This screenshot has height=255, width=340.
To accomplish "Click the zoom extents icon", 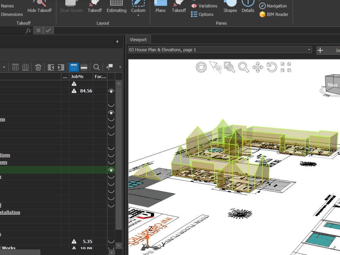I will point(286,67).
